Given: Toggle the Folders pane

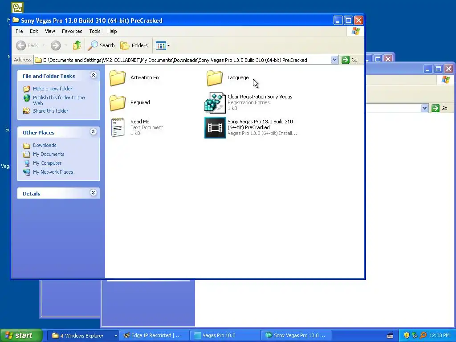Looking at the screenshot, I should [x=134, y=45].
